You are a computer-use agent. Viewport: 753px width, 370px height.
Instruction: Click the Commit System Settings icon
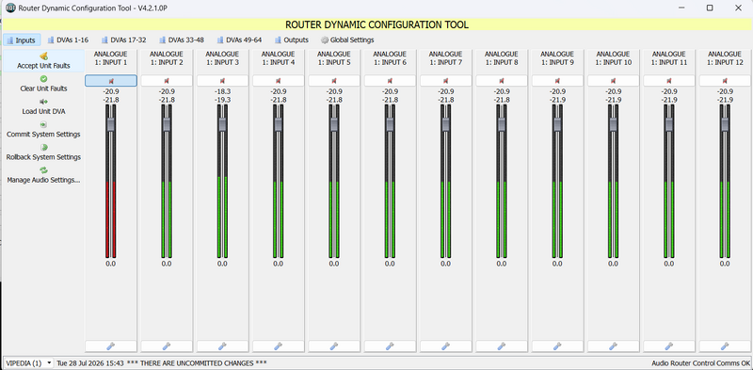[43, 124]
